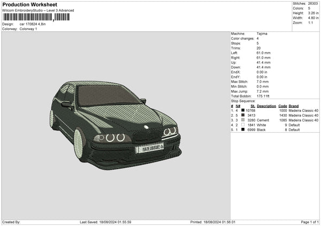Image resolution: width=321 pixels, height=226 pixels.
Task: Click the Description column header
Action: click(x=266, y=106)
